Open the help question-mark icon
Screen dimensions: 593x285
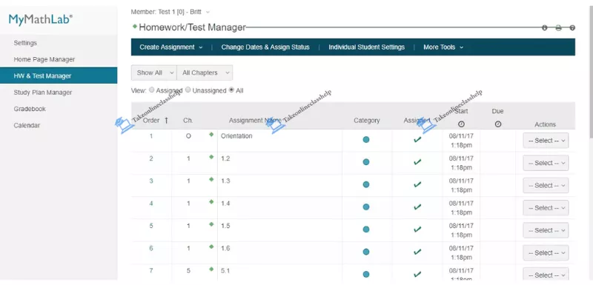572,28
